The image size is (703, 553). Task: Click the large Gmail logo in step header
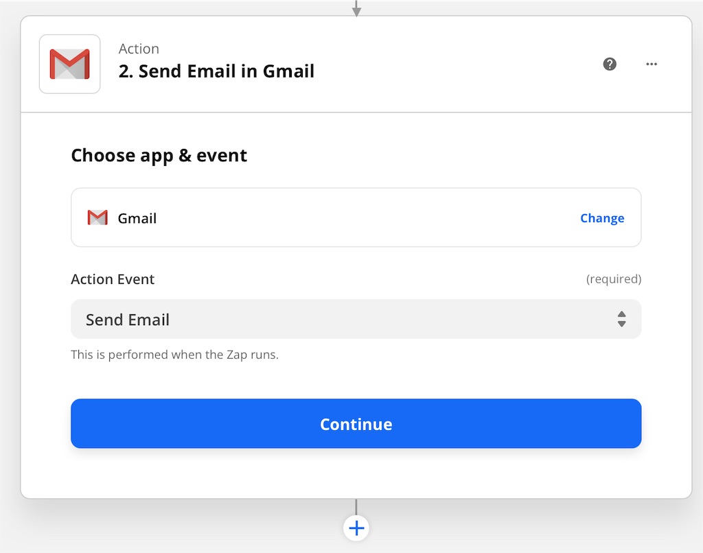tap(69, 64)
